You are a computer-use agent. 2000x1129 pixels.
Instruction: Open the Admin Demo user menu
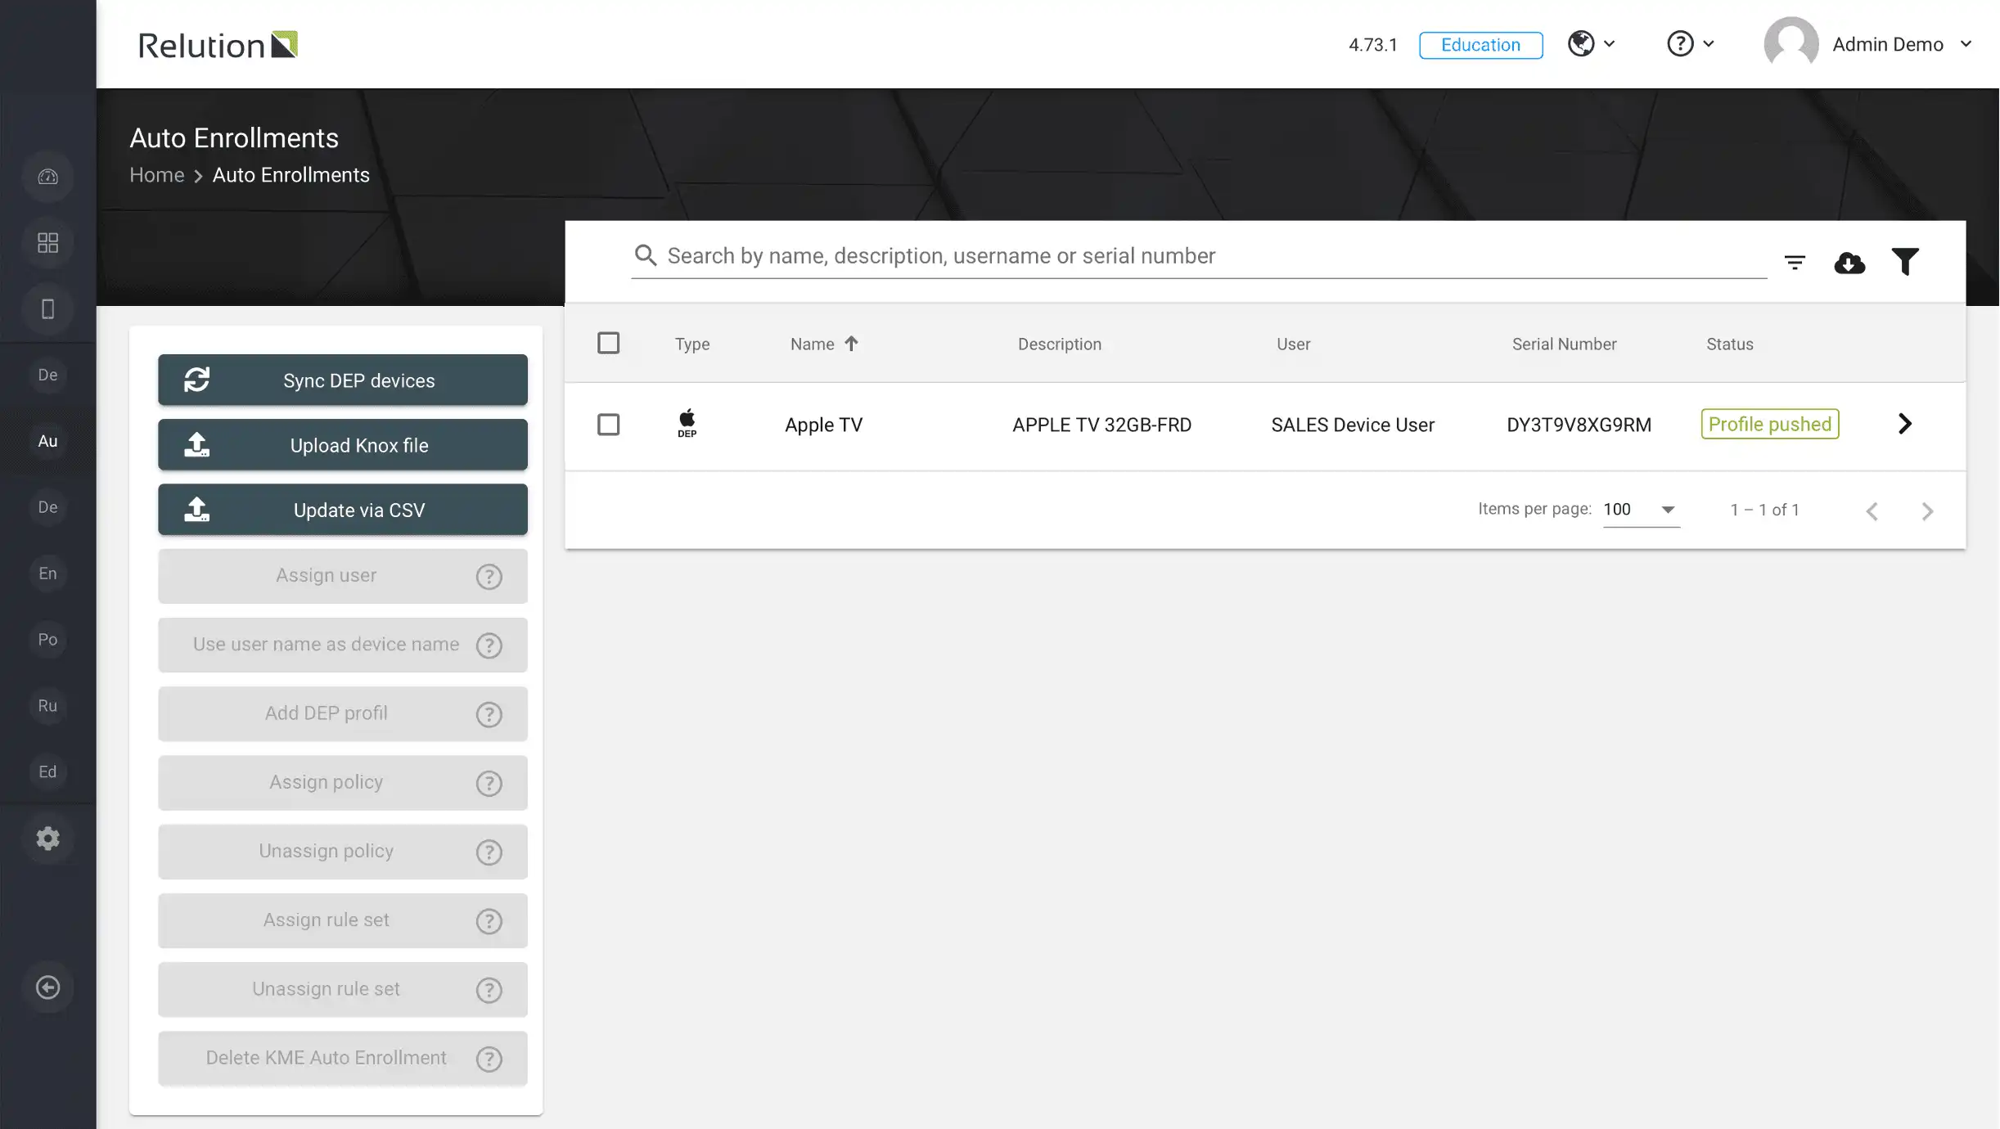1902,44
